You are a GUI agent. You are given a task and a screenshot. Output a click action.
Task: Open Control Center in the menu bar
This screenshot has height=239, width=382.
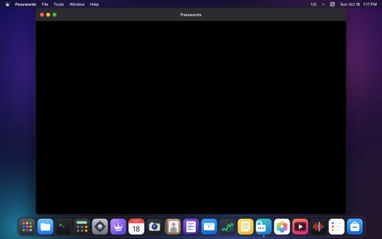pos(332,4)
